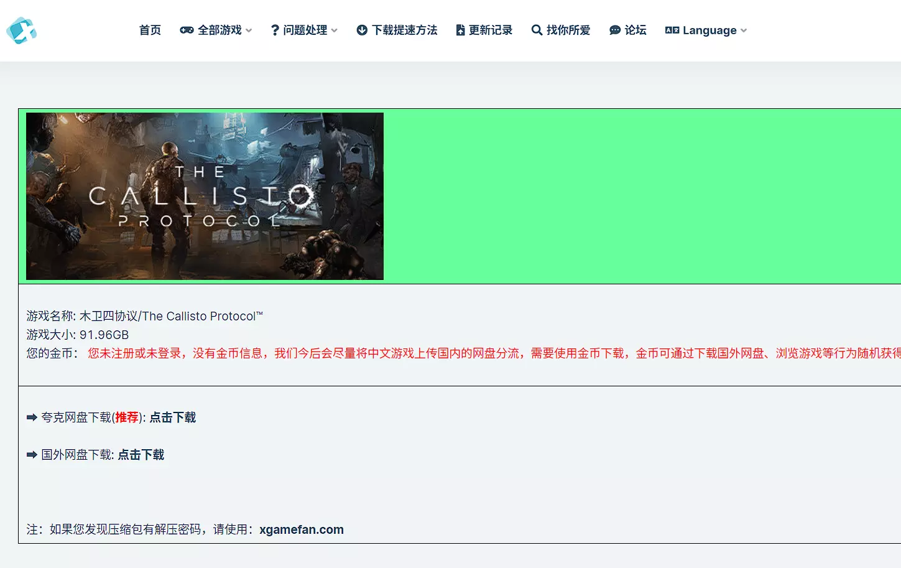Click 点击下载 for 国外网盘下载
901x568 pixels.
(x=141, y=455)
